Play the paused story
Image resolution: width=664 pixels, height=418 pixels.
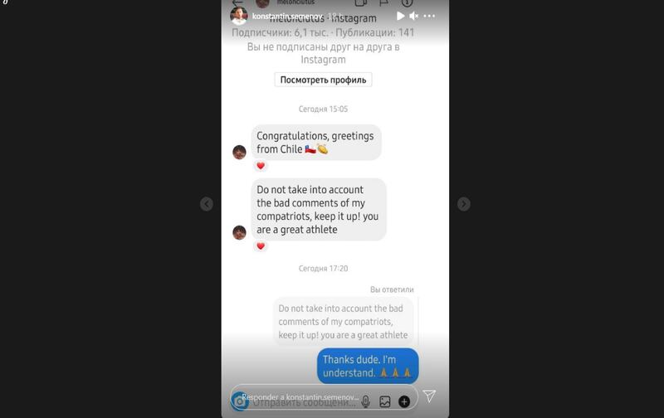(400, 16)
